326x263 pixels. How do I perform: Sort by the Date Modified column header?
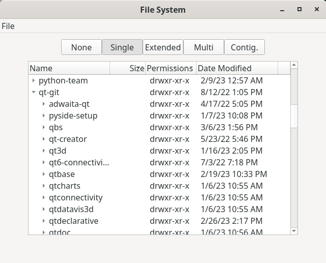point(237,68)
